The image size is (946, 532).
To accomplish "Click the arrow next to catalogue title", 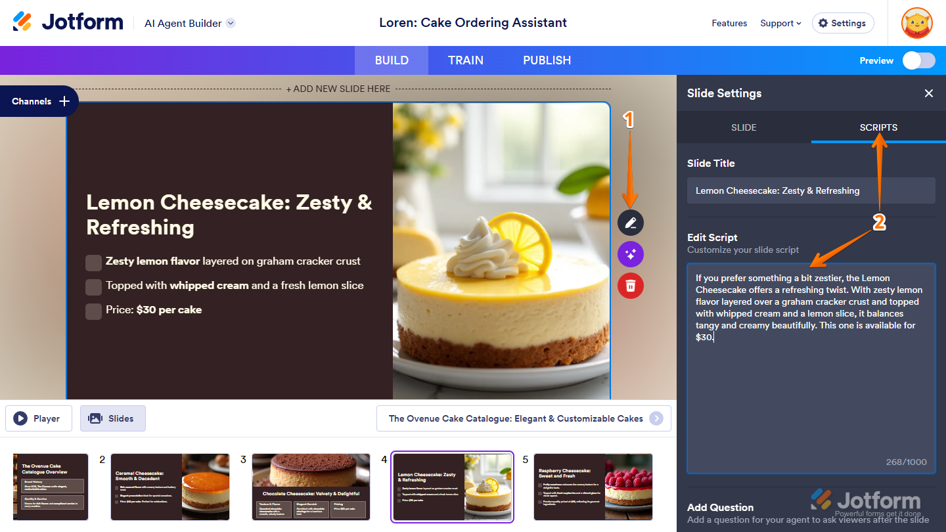I will pyautogui.click(x=656, y=418).
